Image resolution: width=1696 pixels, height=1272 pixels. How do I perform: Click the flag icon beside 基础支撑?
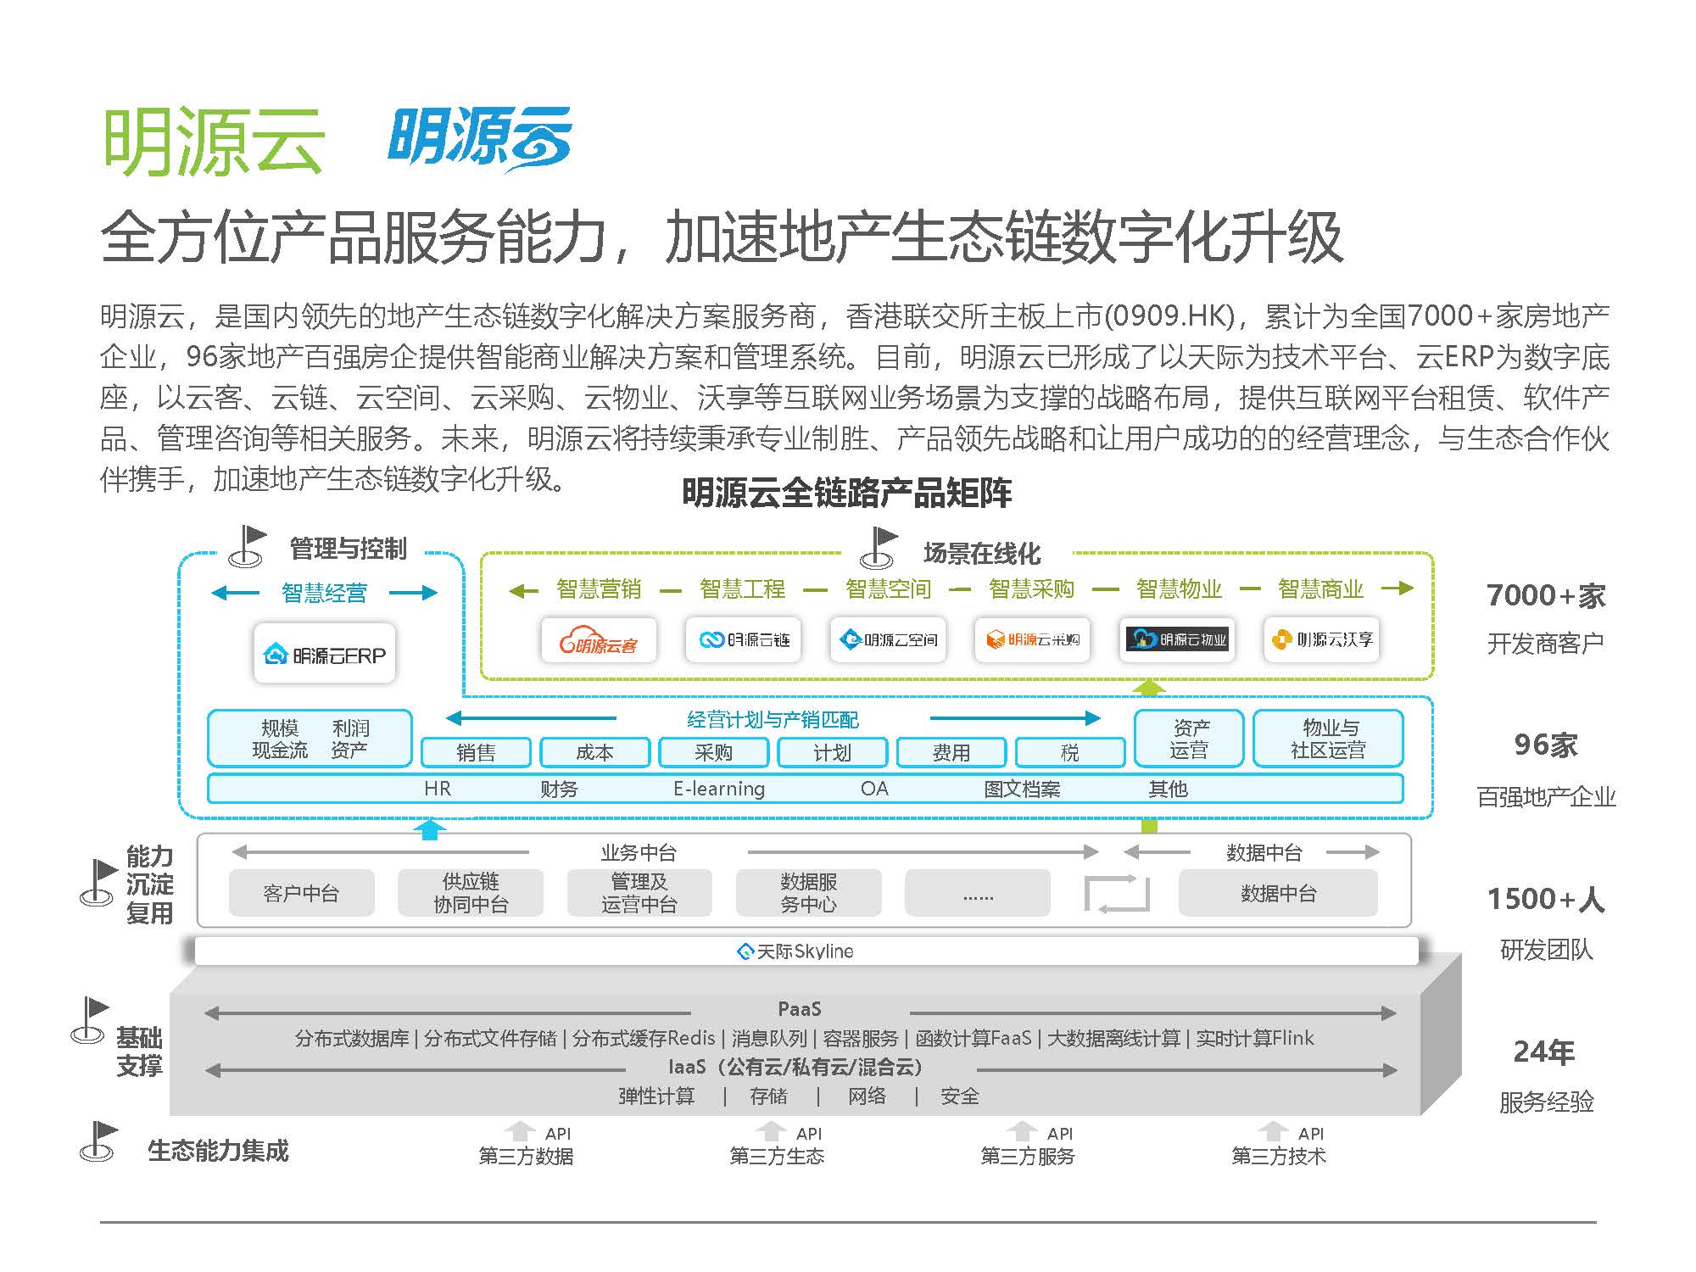point(90,1020)
